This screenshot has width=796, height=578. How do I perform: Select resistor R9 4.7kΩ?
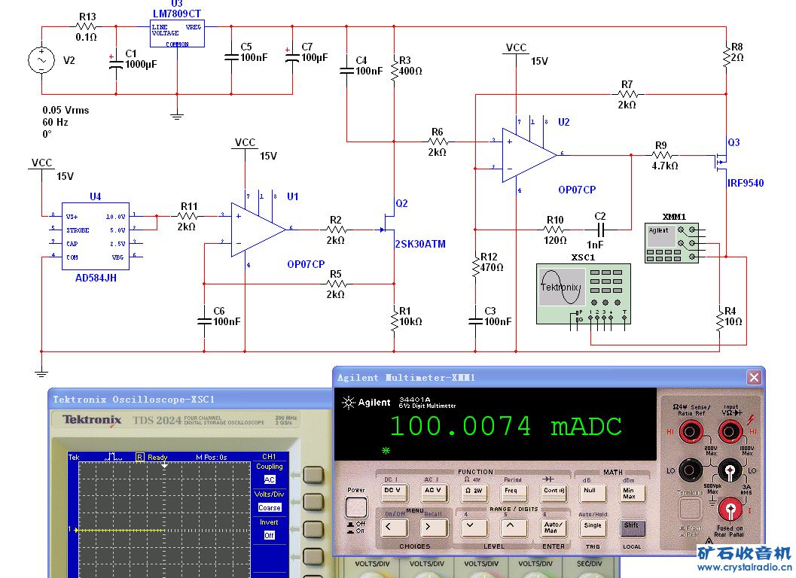661,155
